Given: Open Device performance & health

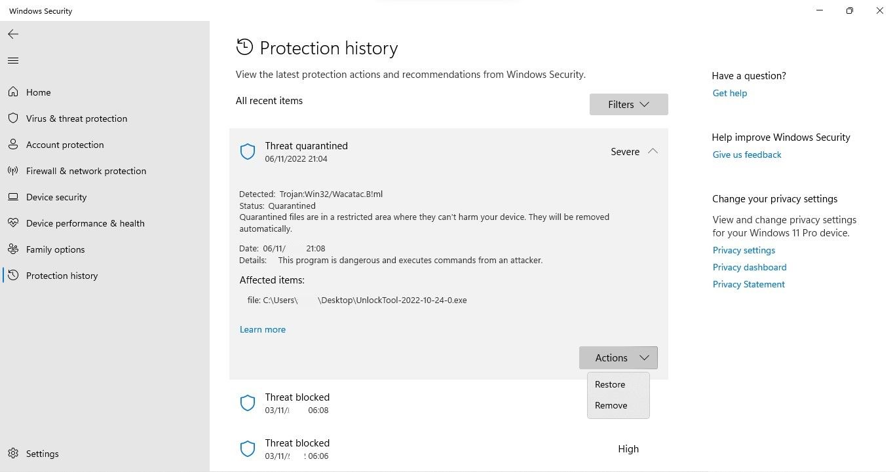Looking at the screenshot, I should pos(85,223).
